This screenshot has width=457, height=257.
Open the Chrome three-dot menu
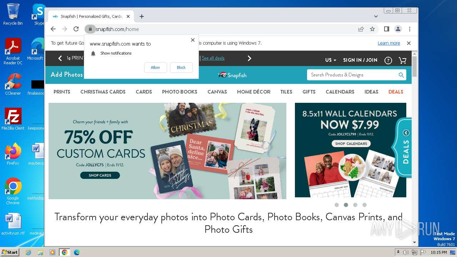pyautogui.click(x=410, y=29)
